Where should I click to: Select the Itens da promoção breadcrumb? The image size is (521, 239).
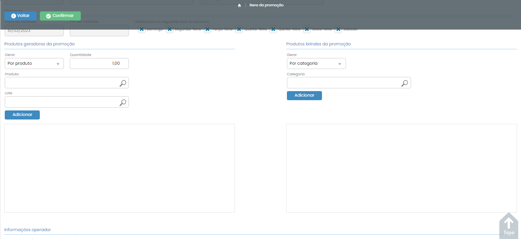pos(266,6)
